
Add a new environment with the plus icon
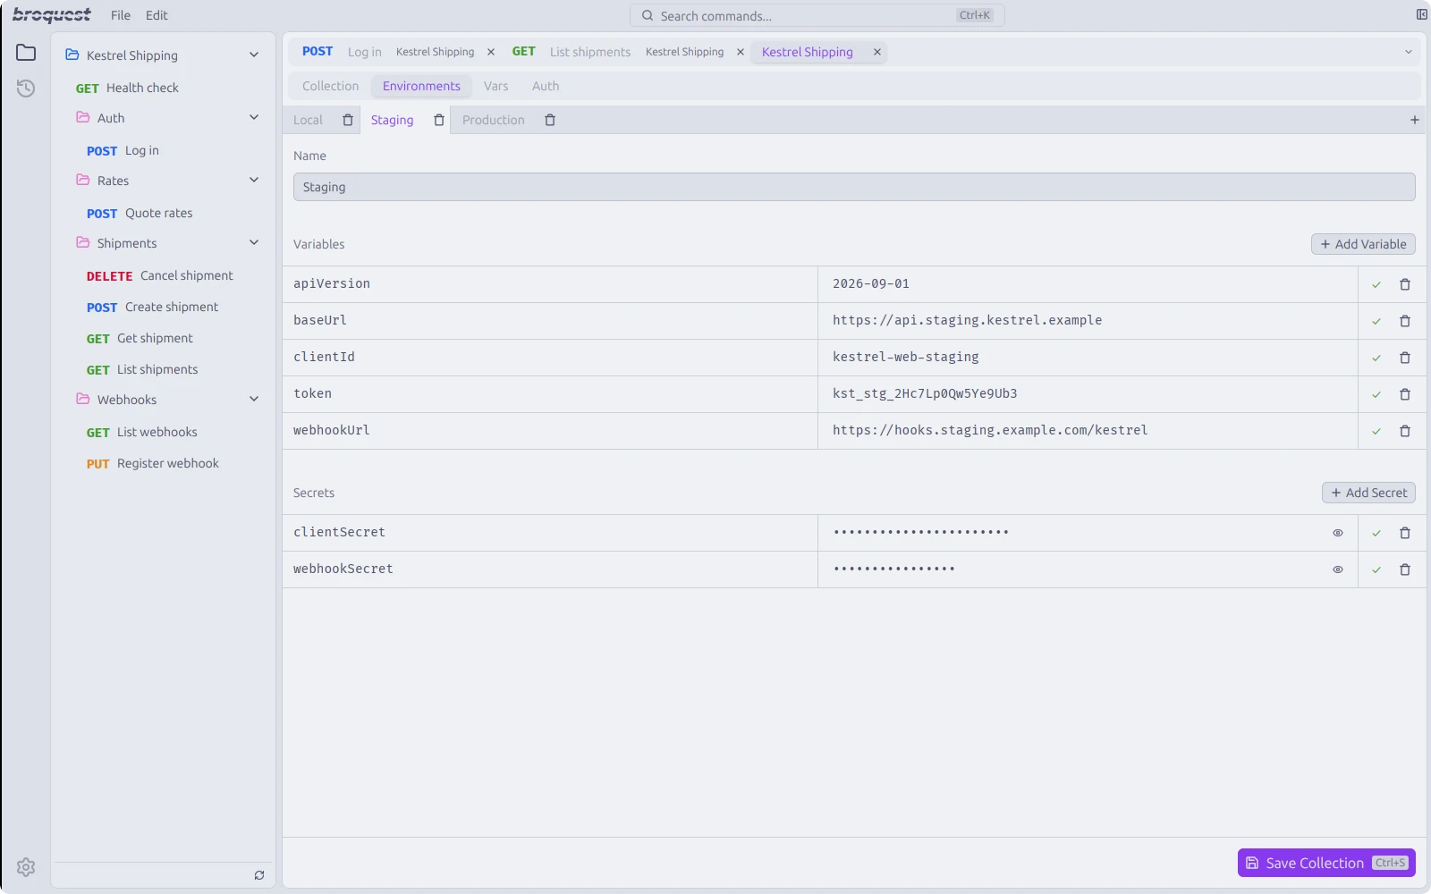click(1414, 120)
